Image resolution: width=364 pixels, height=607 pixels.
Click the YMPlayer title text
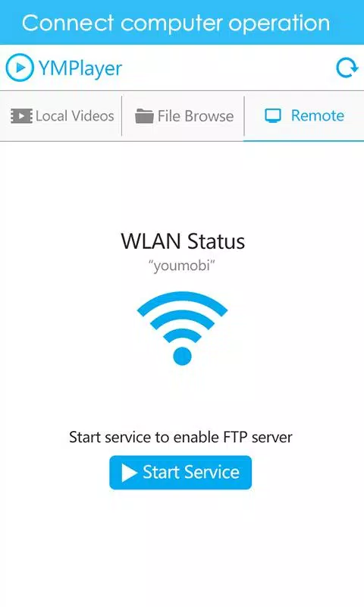coord(80,68)
